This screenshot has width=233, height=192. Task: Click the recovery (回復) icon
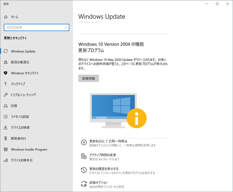click(x=6, y=106)
